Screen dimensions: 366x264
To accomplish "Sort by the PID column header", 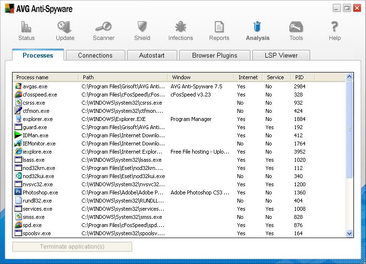I will 302,77.
